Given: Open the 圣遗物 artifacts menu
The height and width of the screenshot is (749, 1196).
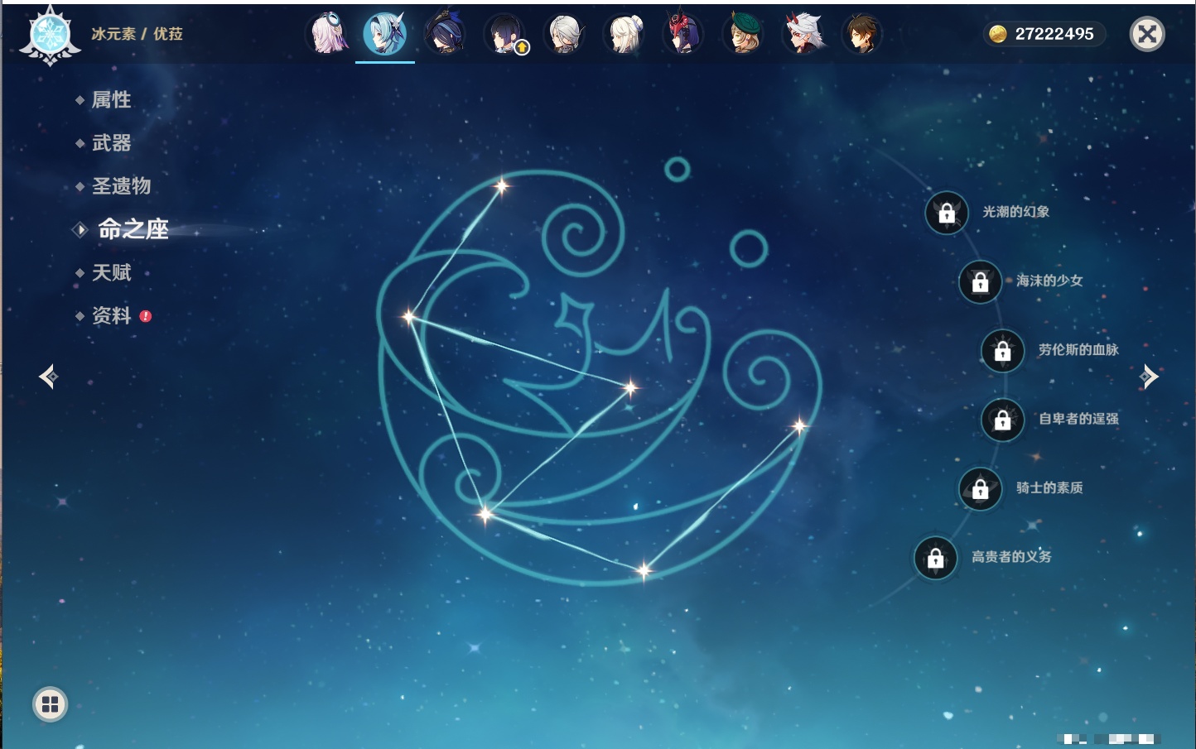Looking at the screenshot, I should pyautogui.click(x=121, y=186).
